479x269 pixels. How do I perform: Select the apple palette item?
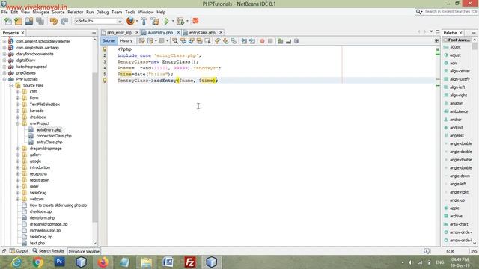click(x=454, y=208)
